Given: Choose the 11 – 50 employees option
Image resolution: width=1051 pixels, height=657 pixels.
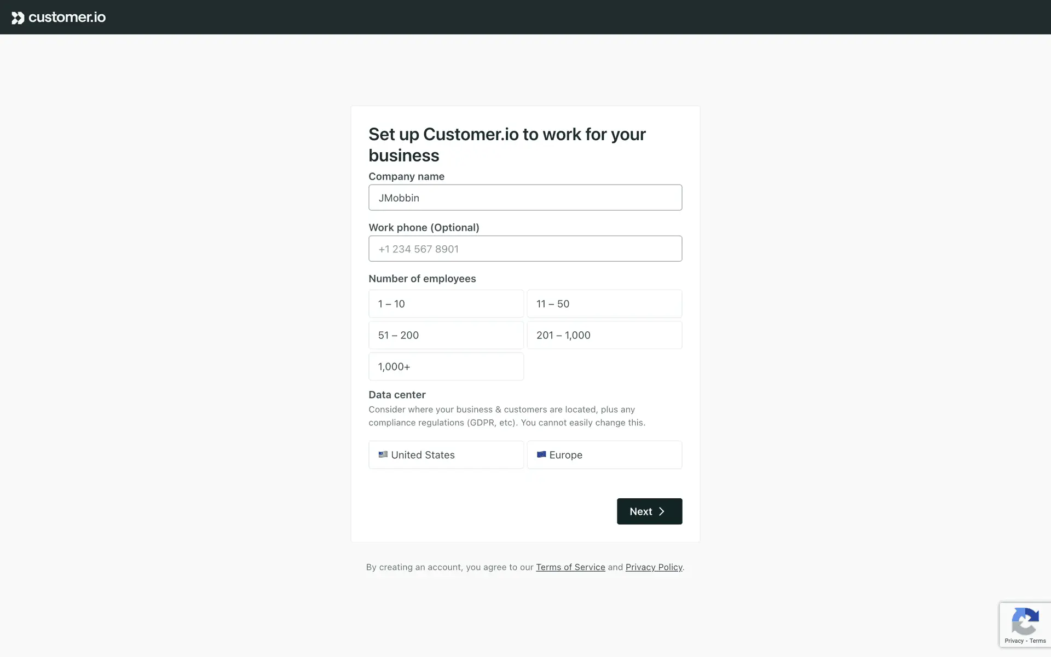Looking at the screenshot, I should [604, 304].
